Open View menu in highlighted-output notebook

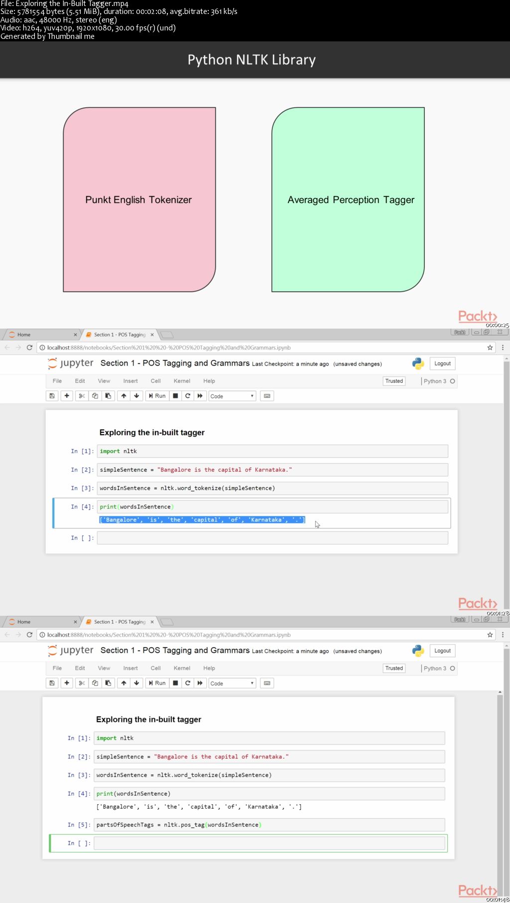click(x=104, y=381)
